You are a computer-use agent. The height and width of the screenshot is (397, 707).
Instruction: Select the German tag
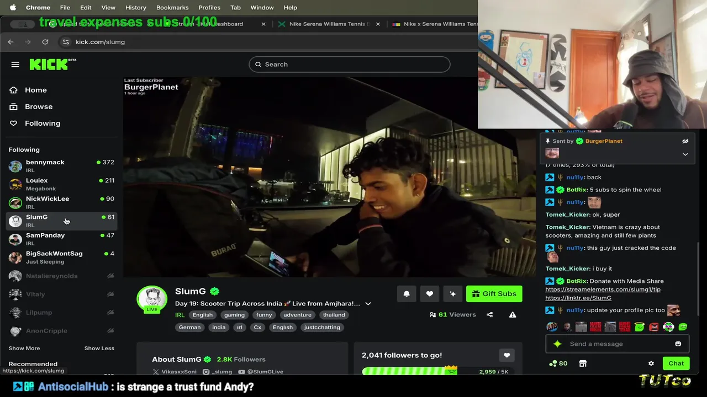click(189, 327)
